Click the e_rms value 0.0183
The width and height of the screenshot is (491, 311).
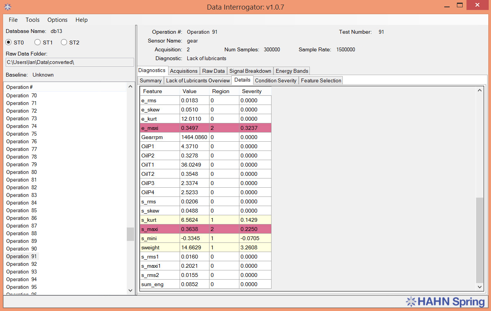tap(195, 100)
